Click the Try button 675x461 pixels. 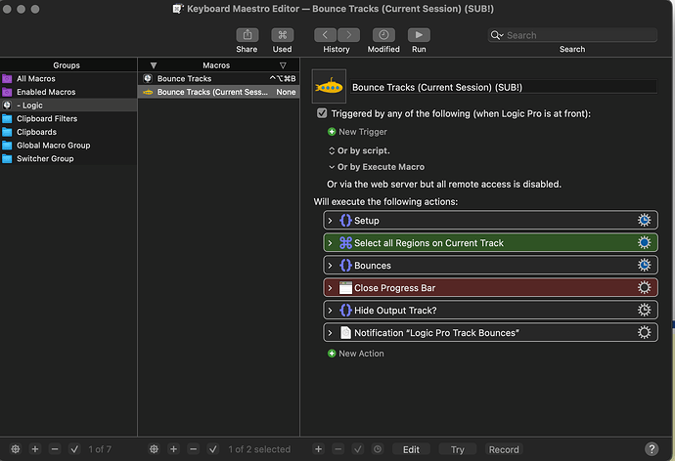458,449
